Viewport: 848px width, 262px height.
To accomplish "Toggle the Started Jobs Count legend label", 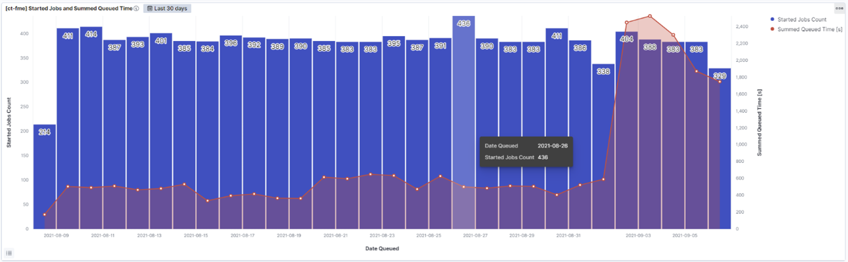I will (x=802, y=20).
